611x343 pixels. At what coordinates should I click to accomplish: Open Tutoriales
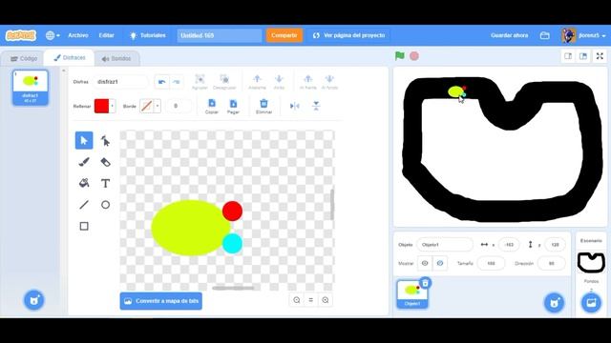[x=148, y=35]
